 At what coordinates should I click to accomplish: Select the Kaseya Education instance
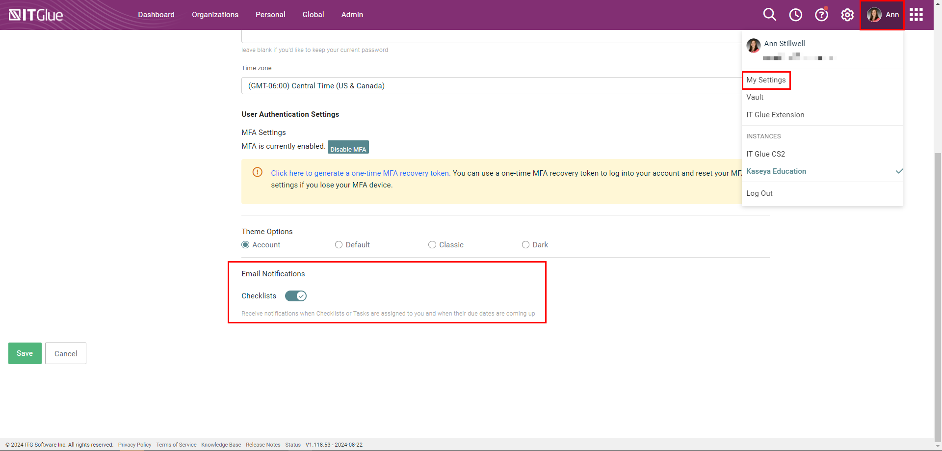click(776, 171)
